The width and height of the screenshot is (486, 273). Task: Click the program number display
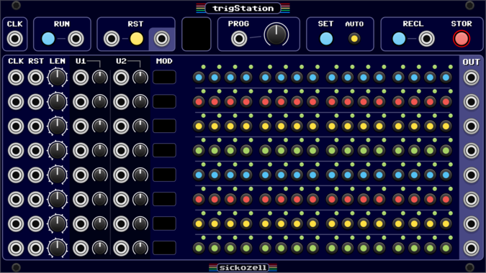196,34
